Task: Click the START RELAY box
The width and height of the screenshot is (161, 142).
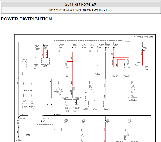Action: (67, 71)
